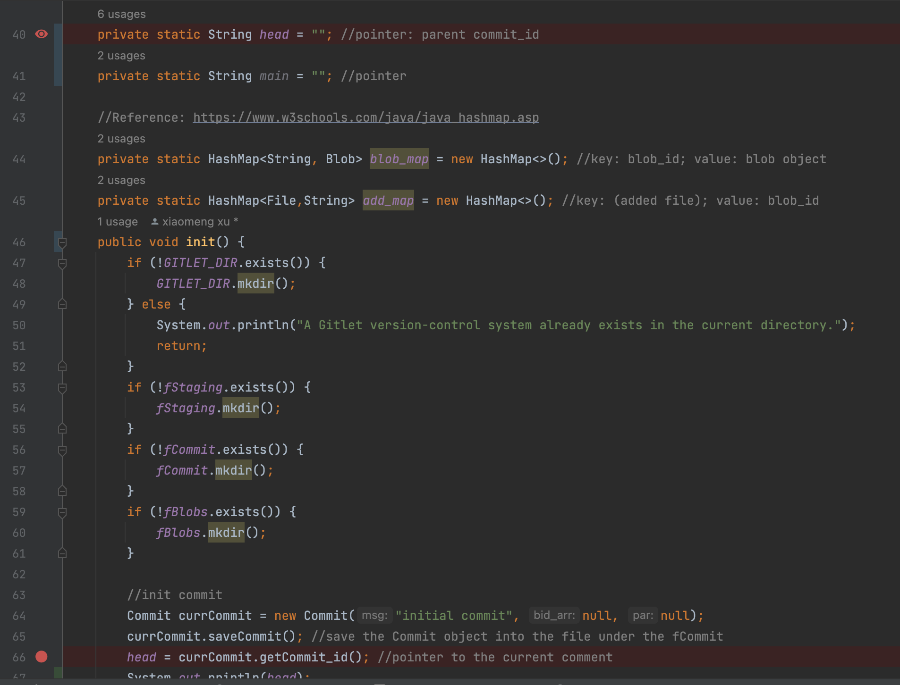This screenshot has height=685, width=900.
Task: Click the fold-end icon on line 61
Action: pos(62,553)
